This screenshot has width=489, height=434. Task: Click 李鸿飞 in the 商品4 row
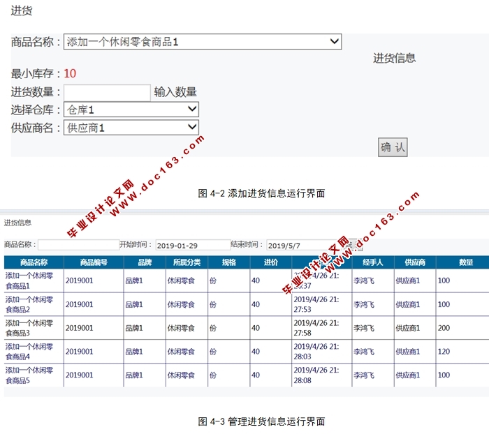364,352
